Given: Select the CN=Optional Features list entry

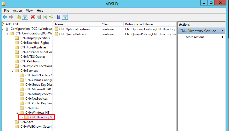Looking at the screenshot, I should click(75, 29).
